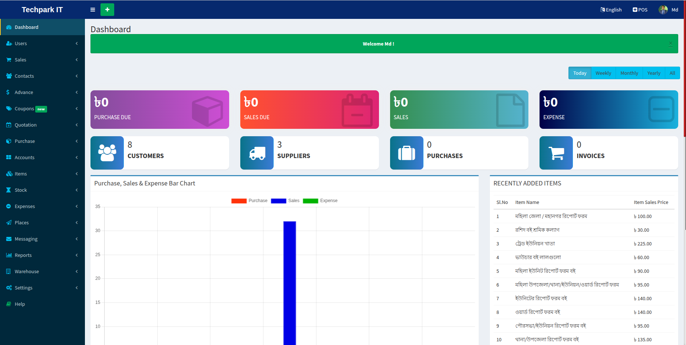Switch to the Weekly stats view
The width and height of the screenshot is (686, 345).
603,73
